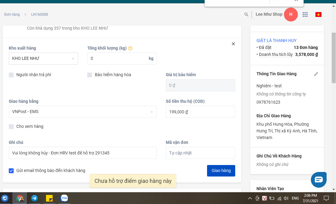Click the Ghi chú note field
This screenshot has width=336, height=204.
(x=83, y=153)
